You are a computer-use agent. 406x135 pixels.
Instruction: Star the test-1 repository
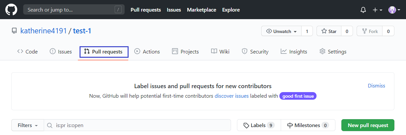click(x=329, y=31)
